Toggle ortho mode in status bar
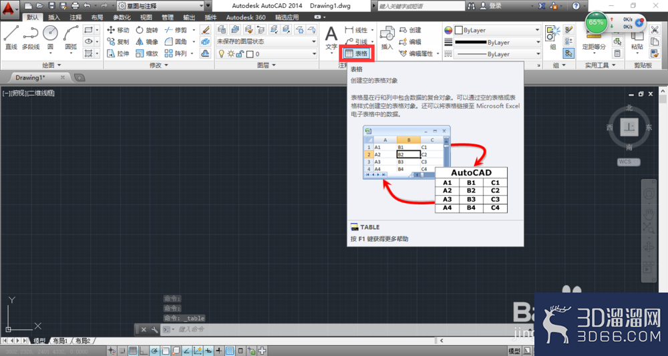The image size is (668, 356). tap(144, 351)
